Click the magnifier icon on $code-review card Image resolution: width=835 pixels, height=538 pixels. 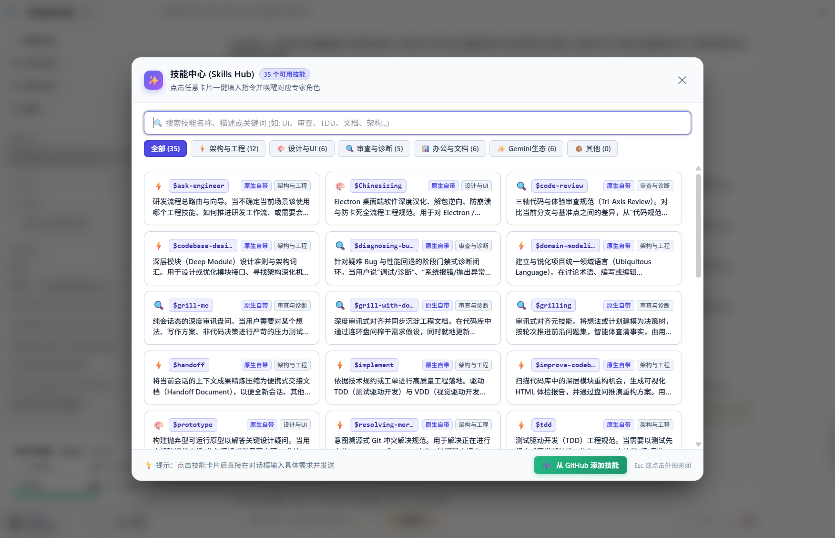pos(521,186)
